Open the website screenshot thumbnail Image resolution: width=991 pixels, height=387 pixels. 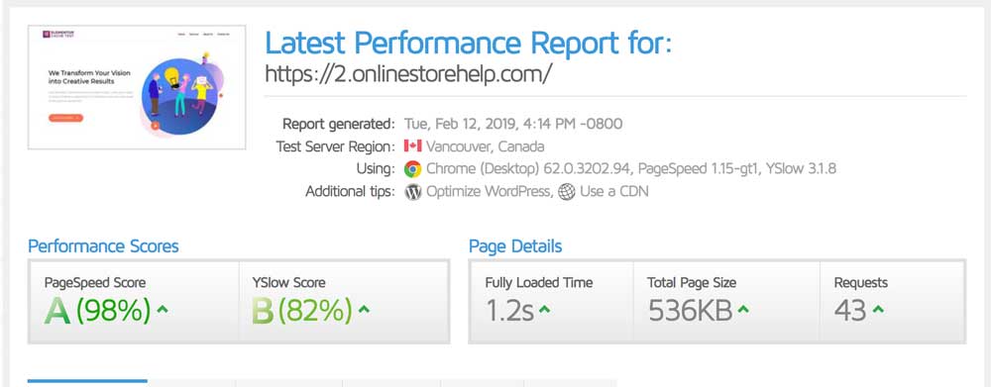point(137,87)
